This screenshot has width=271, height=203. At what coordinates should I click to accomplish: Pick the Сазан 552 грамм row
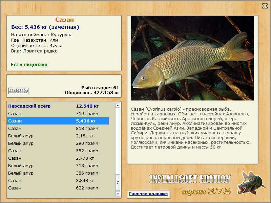point(58,151)
